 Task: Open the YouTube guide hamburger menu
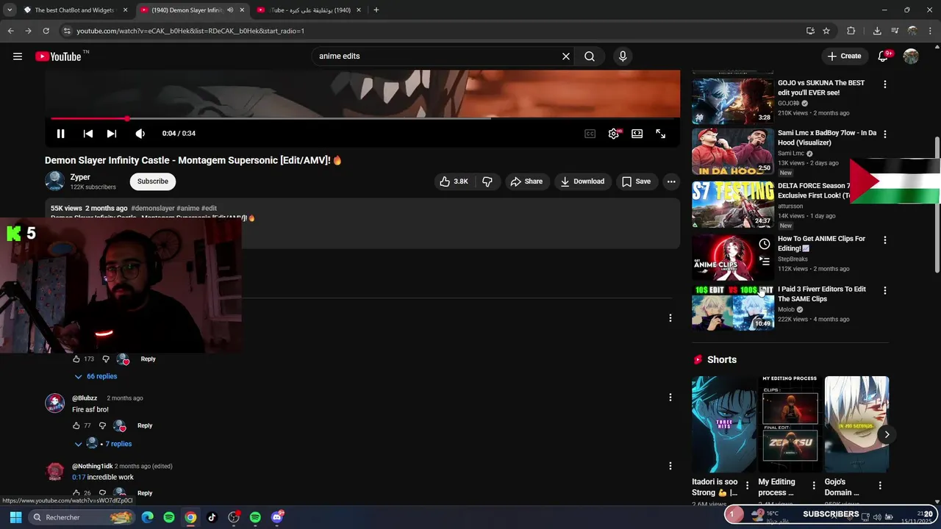click(18, 57)
